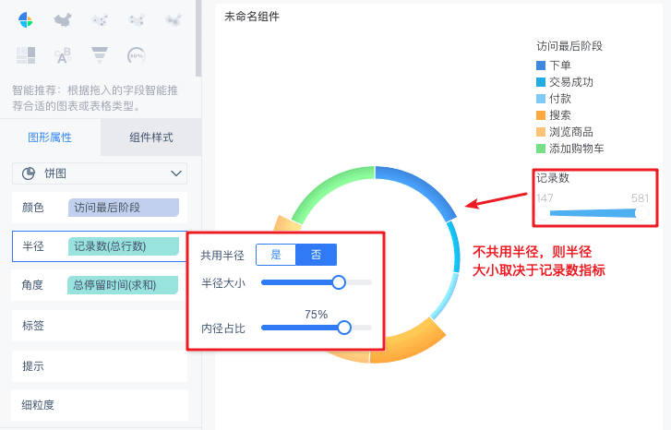Click the scrollbar of the chart type panel
This screenshot has height=430, width=671.
[198, 38]
